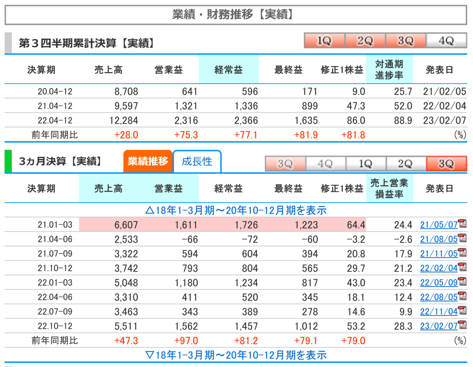Select 1Q button in 3ヵ月決算 section
473x367 pixels.
[x=366, y=164]
